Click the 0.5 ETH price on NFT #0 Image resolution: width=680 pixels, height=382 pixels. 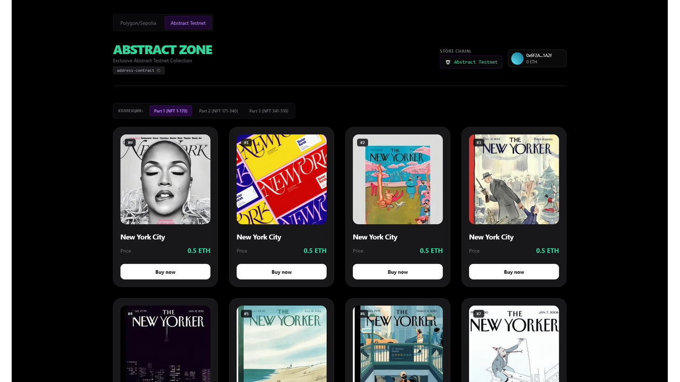199,251
